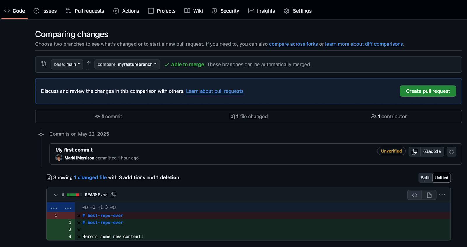This screenshot has height=247, width=467.
Task: Click the Create pull request button
Action: (428, 91)
